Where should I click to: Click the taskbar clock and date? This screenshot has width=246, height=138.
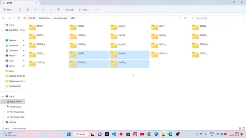234,134
